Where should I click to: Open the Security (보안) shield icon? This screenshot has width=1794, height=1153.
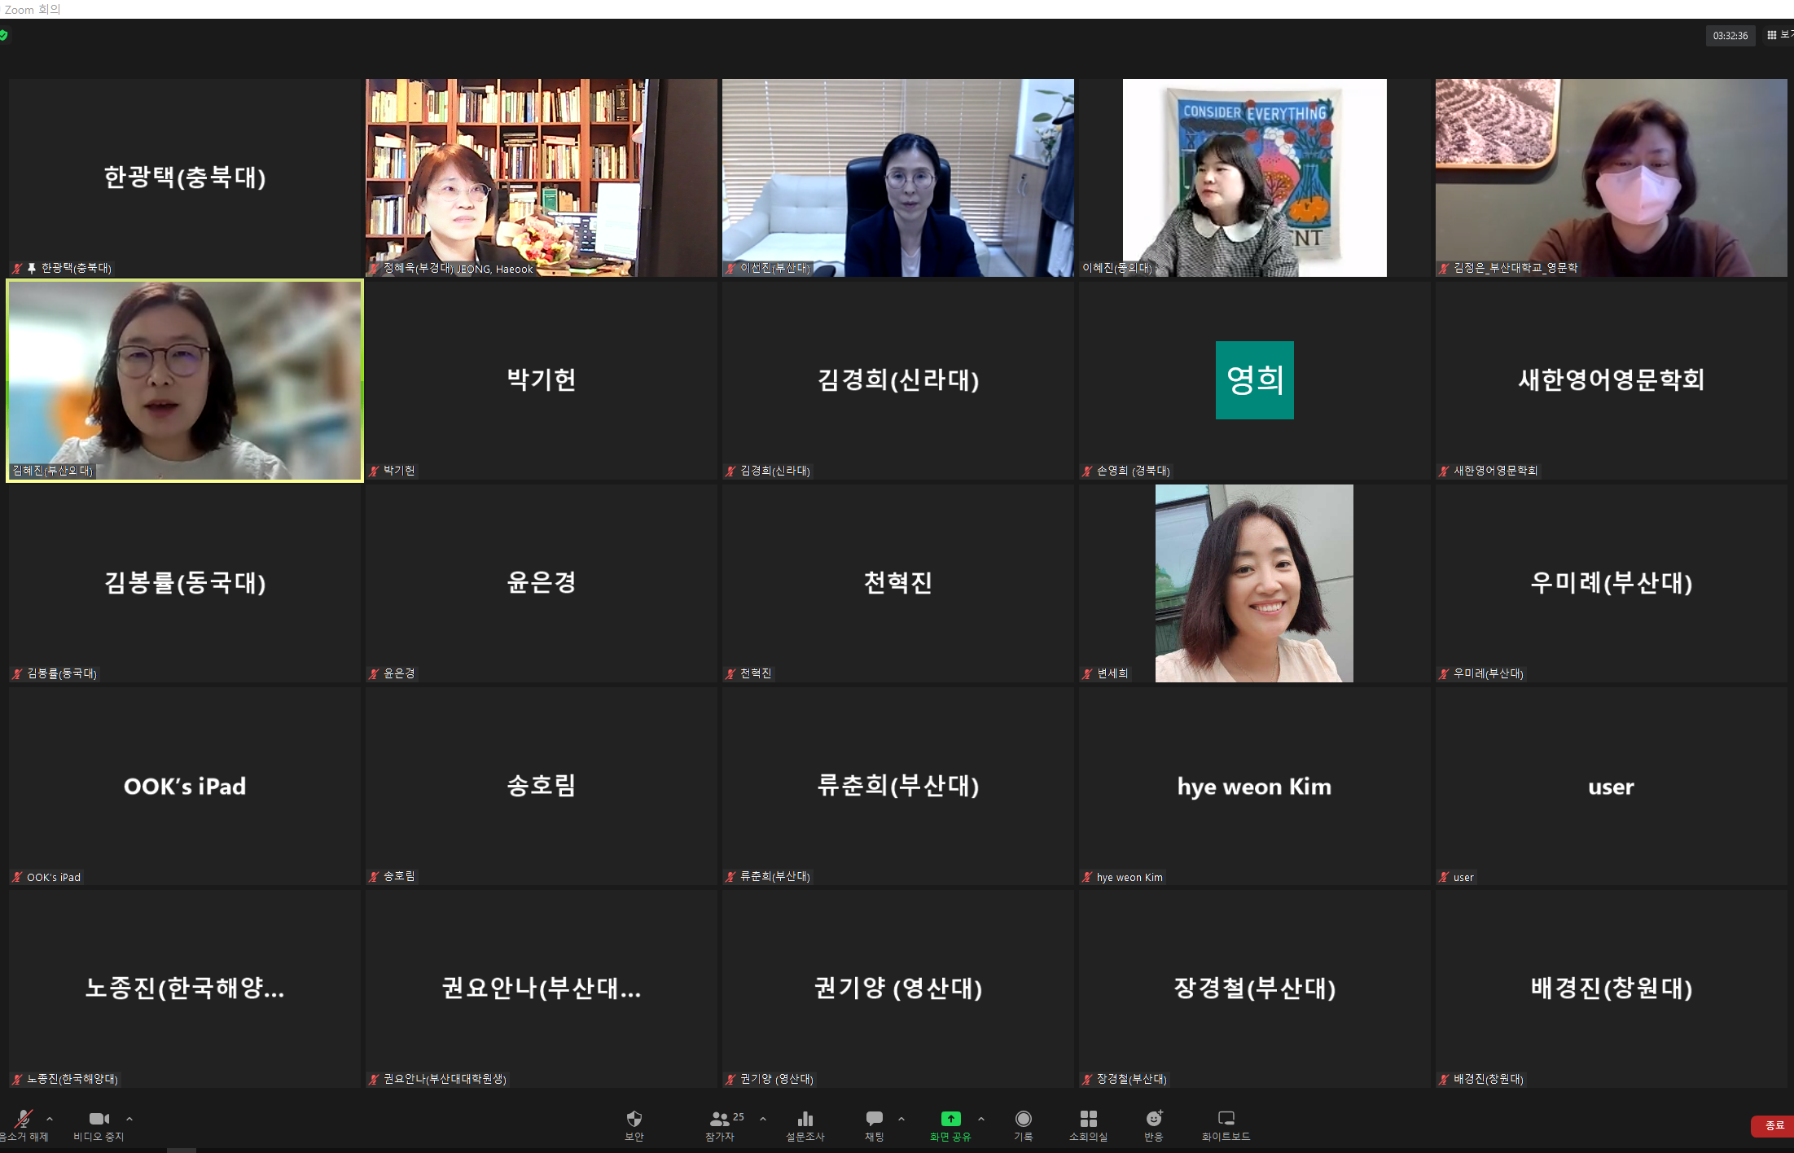634,1120
